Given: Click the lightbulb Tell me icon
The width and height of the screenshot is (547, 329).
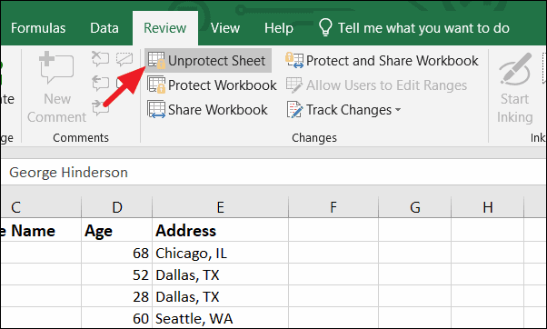Looking at the screenshot, I should [x=325, y=27].
